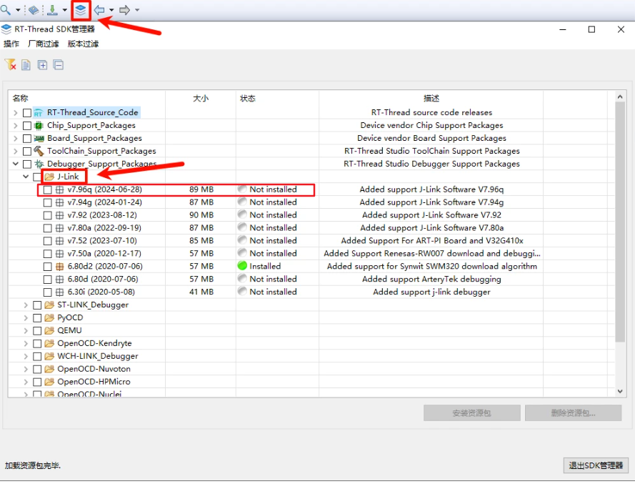Click the OpenOCD-Kendryte folder icon
635x484 pixels.
click(49, 343)
